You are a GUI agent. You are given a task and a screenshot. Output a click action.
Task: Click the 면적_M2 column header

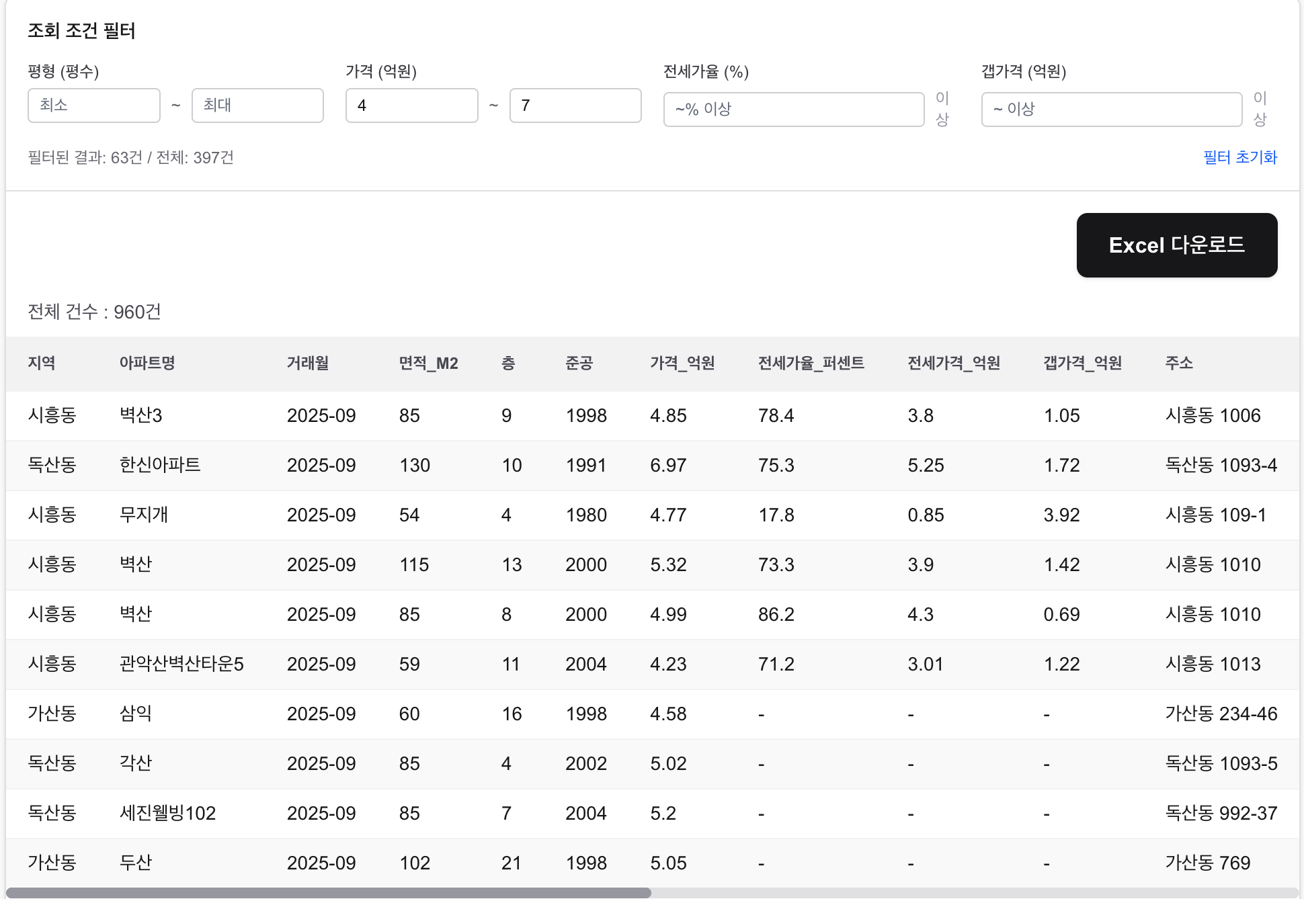(x=428, y=363)
